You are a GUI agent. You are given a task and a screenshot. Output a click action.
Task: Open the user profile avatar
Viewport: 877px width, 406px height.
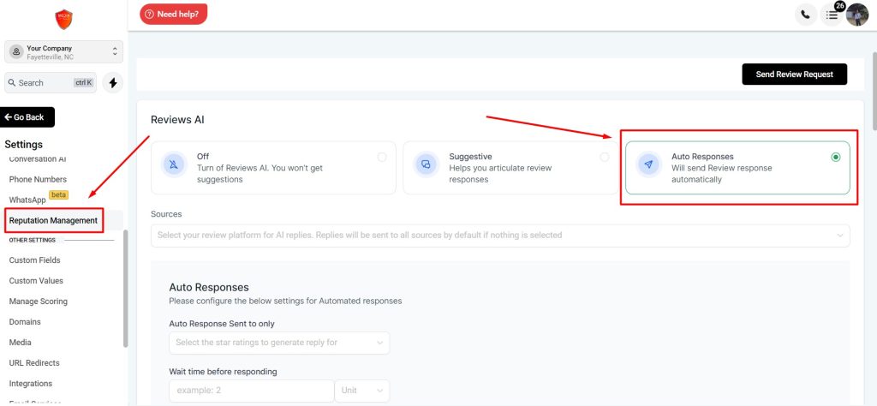coord(856,15)
